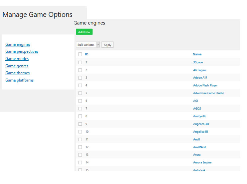Select checkbox beside Adobe Flash Player
The image size is (247, 184).
tap(80, 86)
